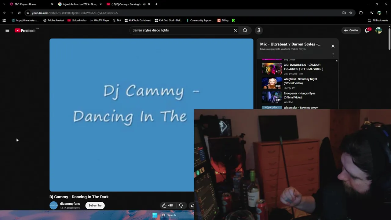Viewport: 391px width, 220px height.
Task: Open the TAK bookmark
Action: point(117,20)
